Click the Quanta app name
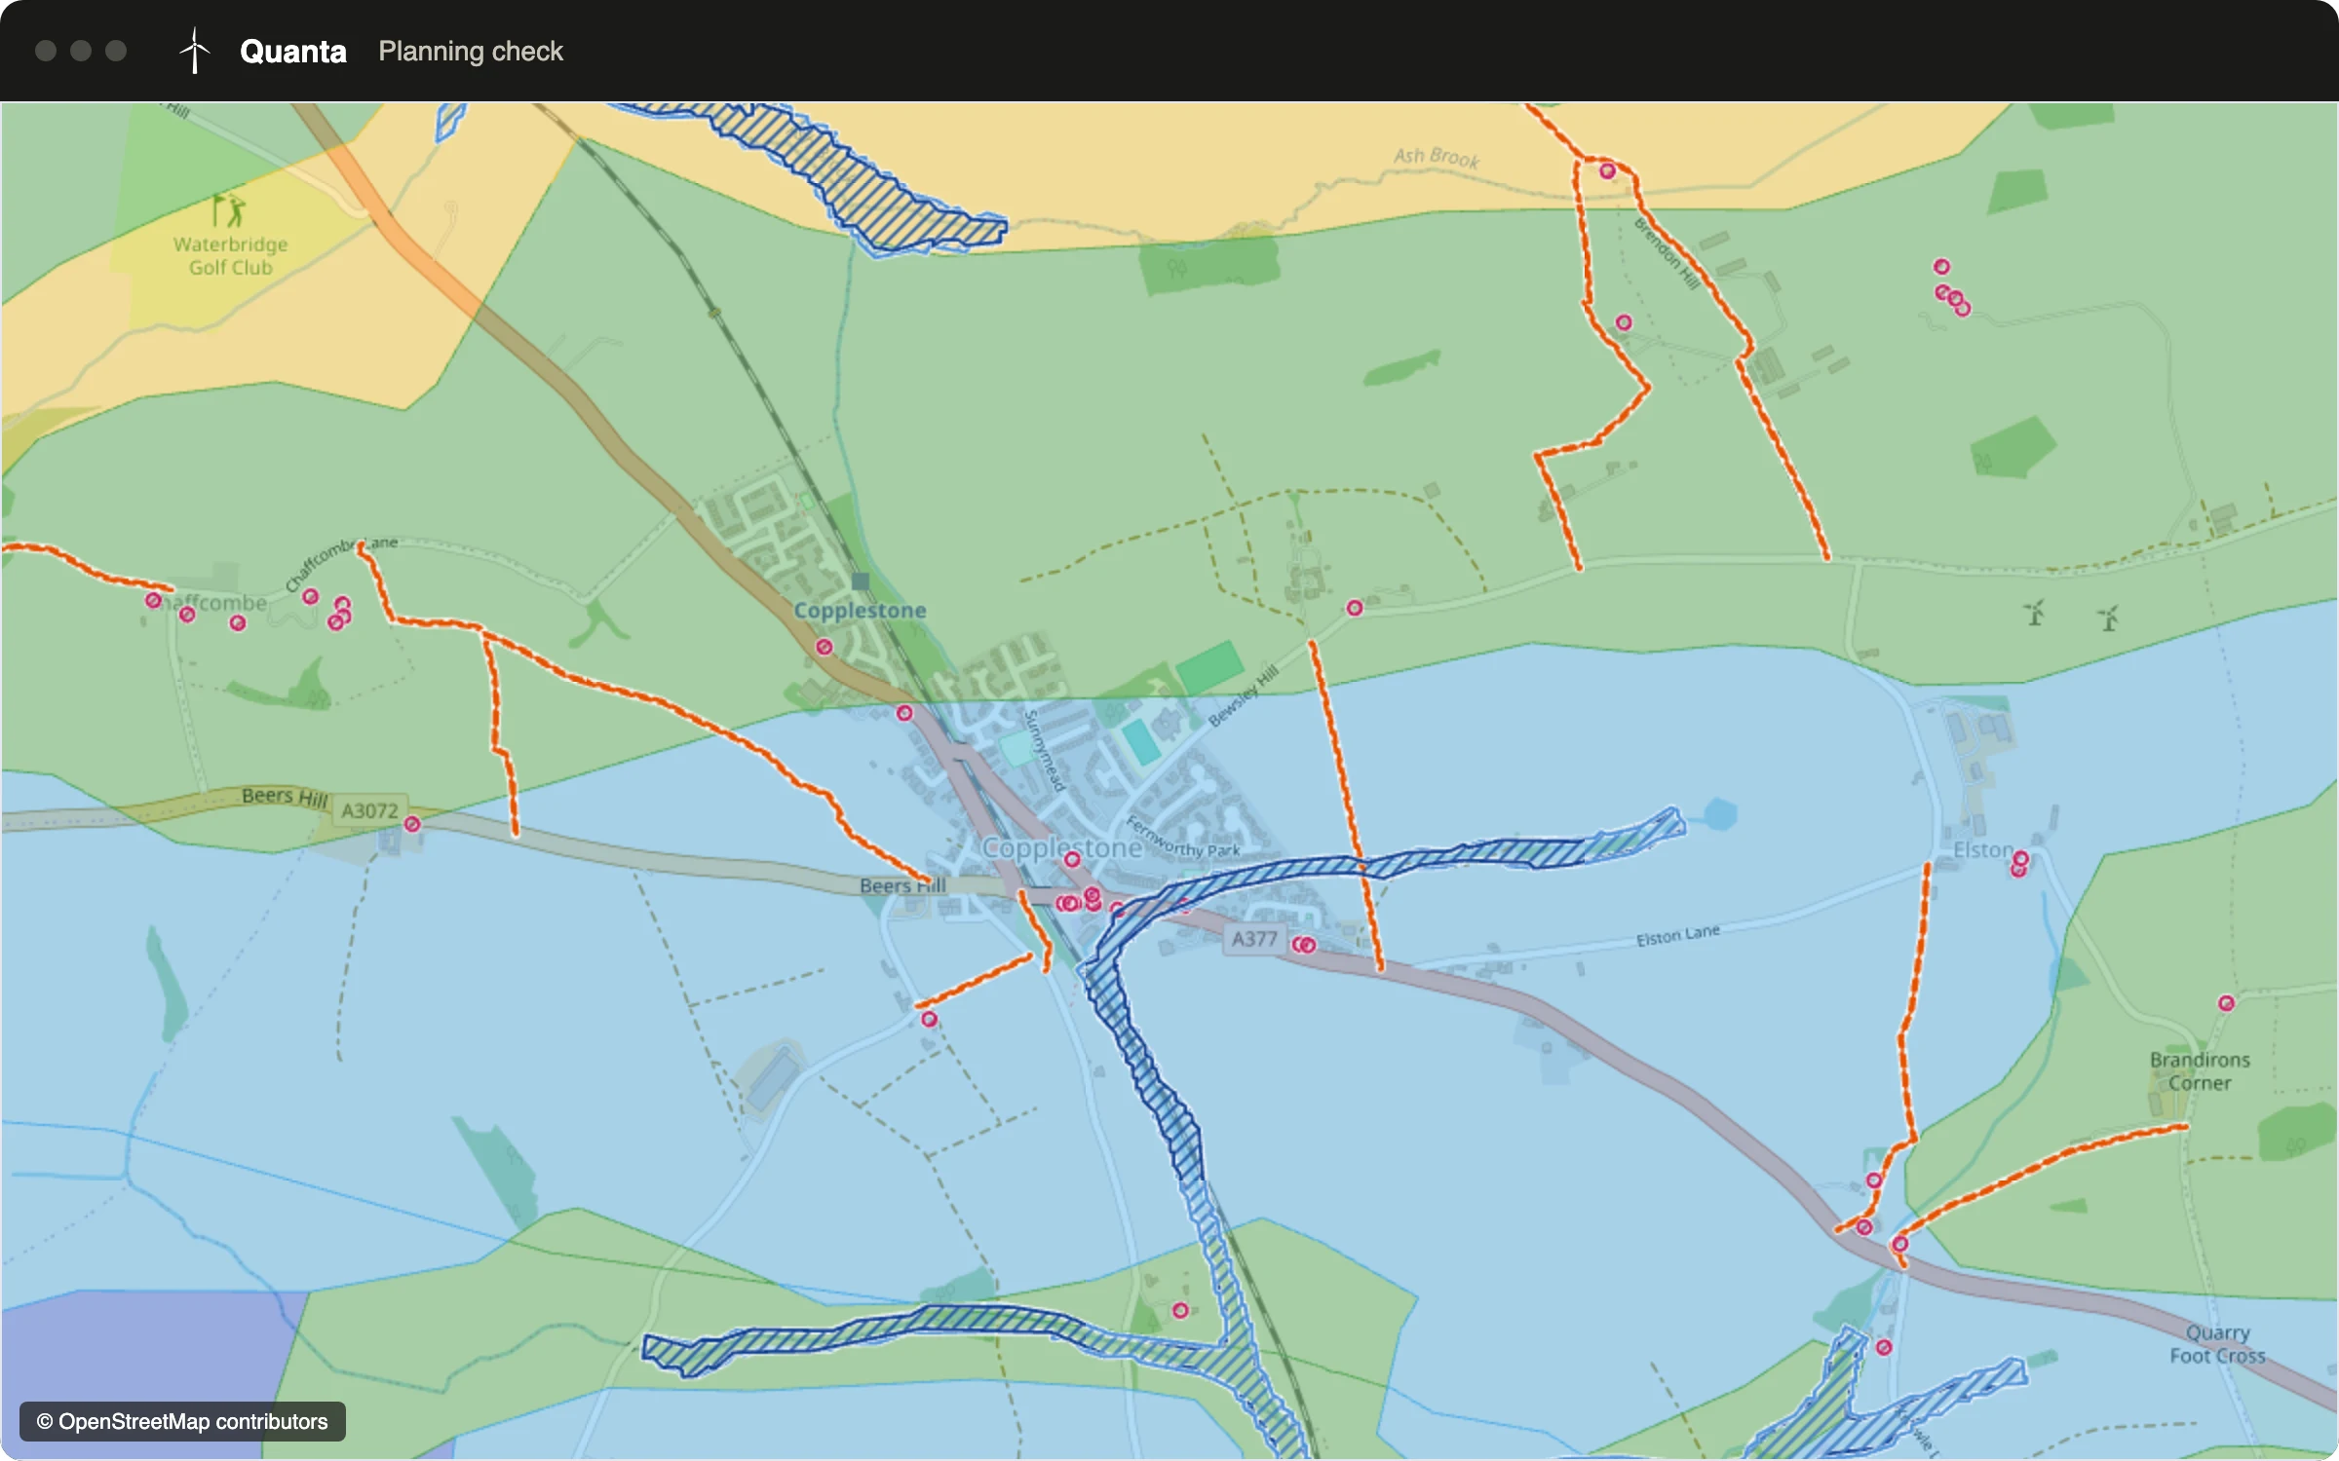The width and height of the screenshot is (2339, 1461). coord(293,52)
